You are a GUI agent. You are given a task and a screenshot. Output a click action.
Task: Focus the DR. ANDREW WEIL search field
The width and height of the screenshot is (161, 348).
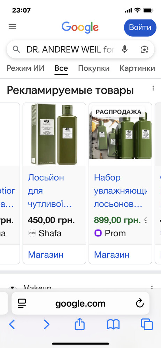pyautogui.click(x=70, y=49)
